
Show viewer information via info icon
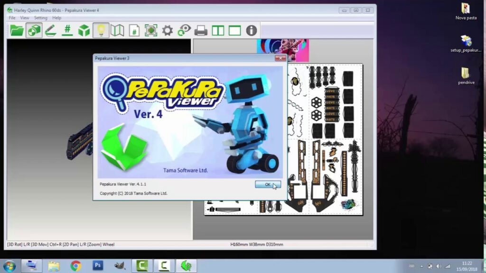[251, 30]
